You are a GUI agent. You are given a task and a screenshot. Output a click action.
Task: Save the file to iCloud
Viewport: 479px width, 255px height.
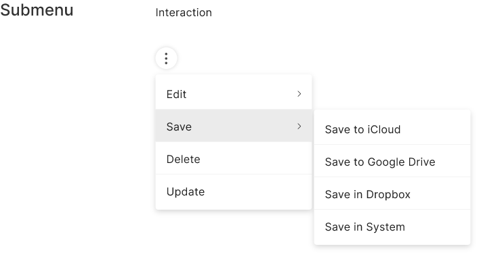pyautogui.click(x=392, y=129)
